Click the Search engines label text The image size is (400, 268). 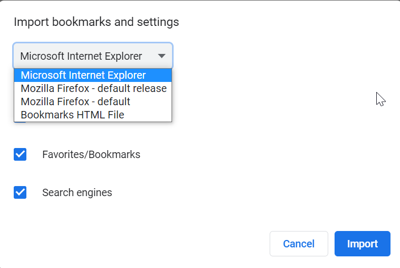(77, 193)
